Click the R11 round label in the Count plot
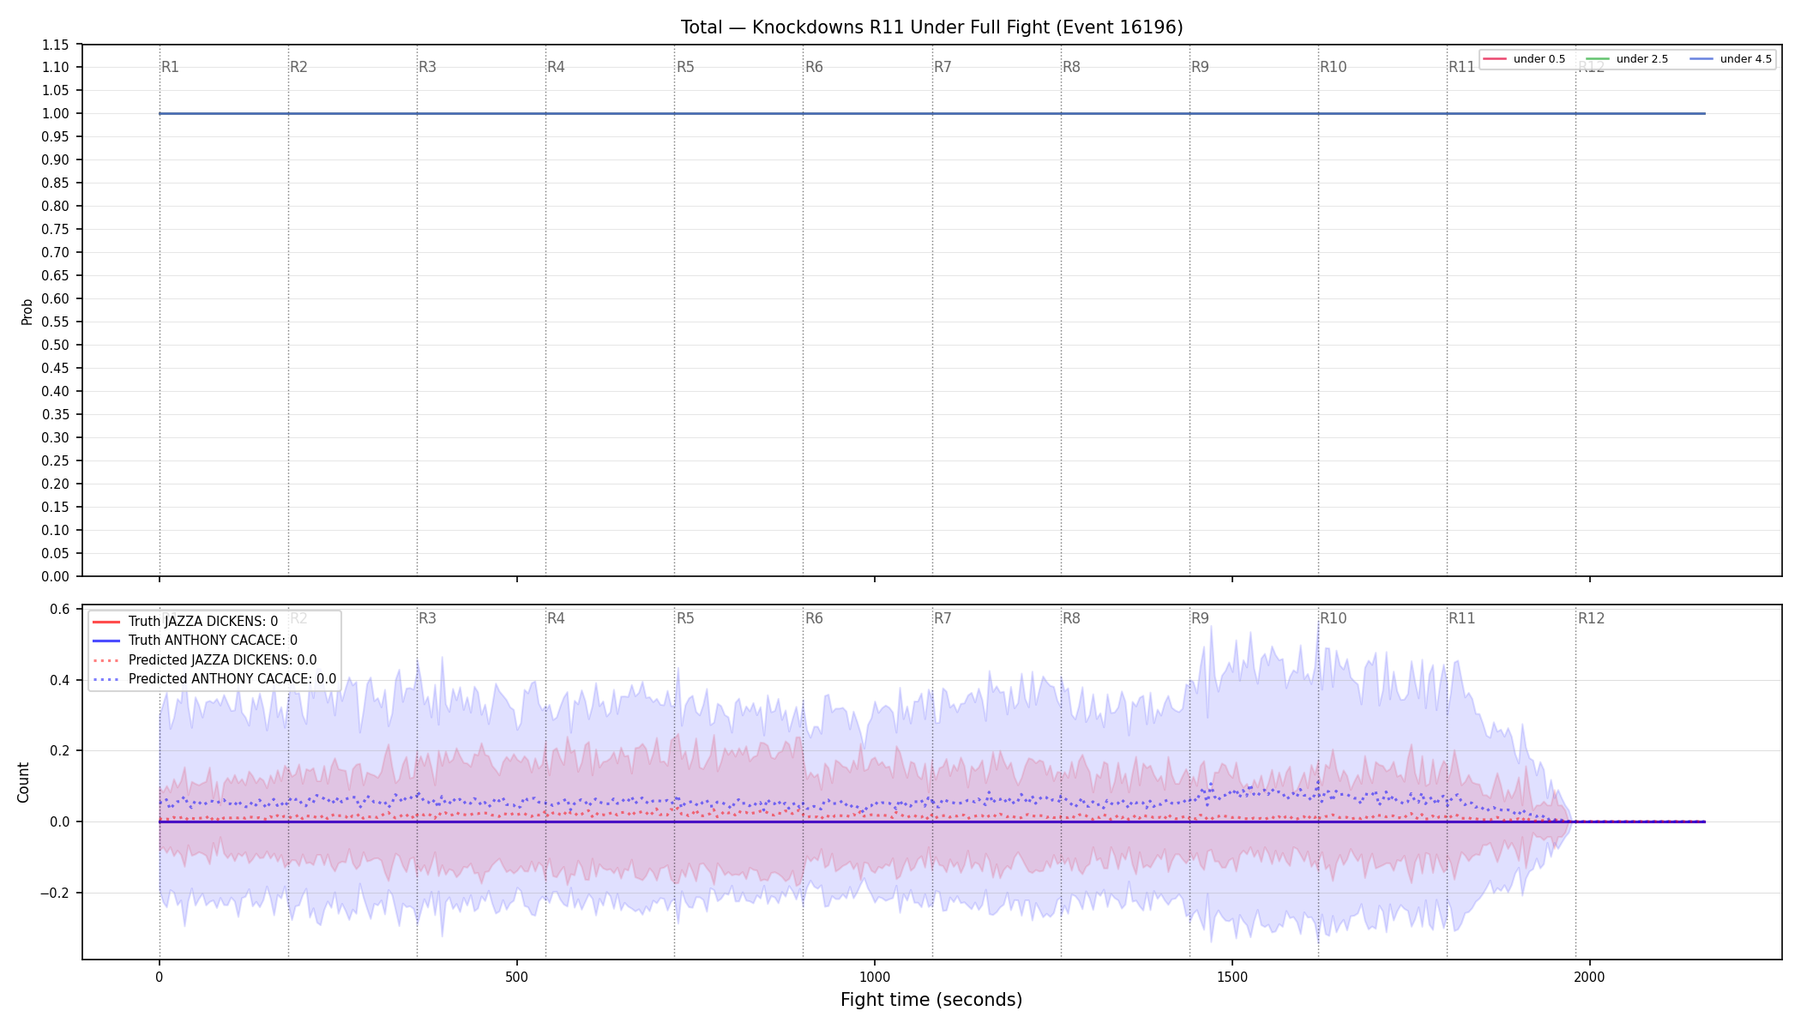Screen dimensions: 1801x1029 pos(1461,618)
